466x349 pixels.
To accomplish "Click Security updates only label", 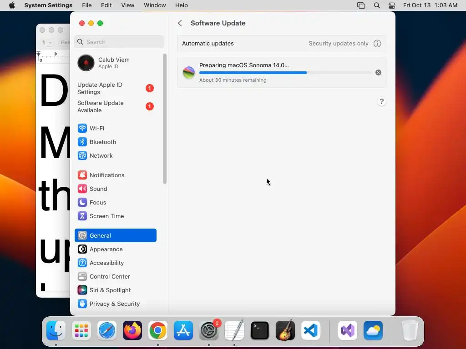I will tap(339, 43).
